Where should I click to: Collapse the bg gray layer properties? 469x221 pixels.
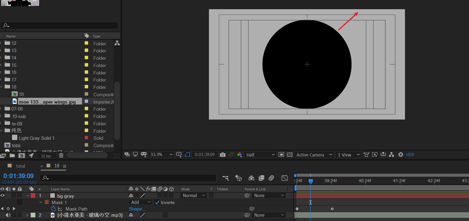click(28, 196)
